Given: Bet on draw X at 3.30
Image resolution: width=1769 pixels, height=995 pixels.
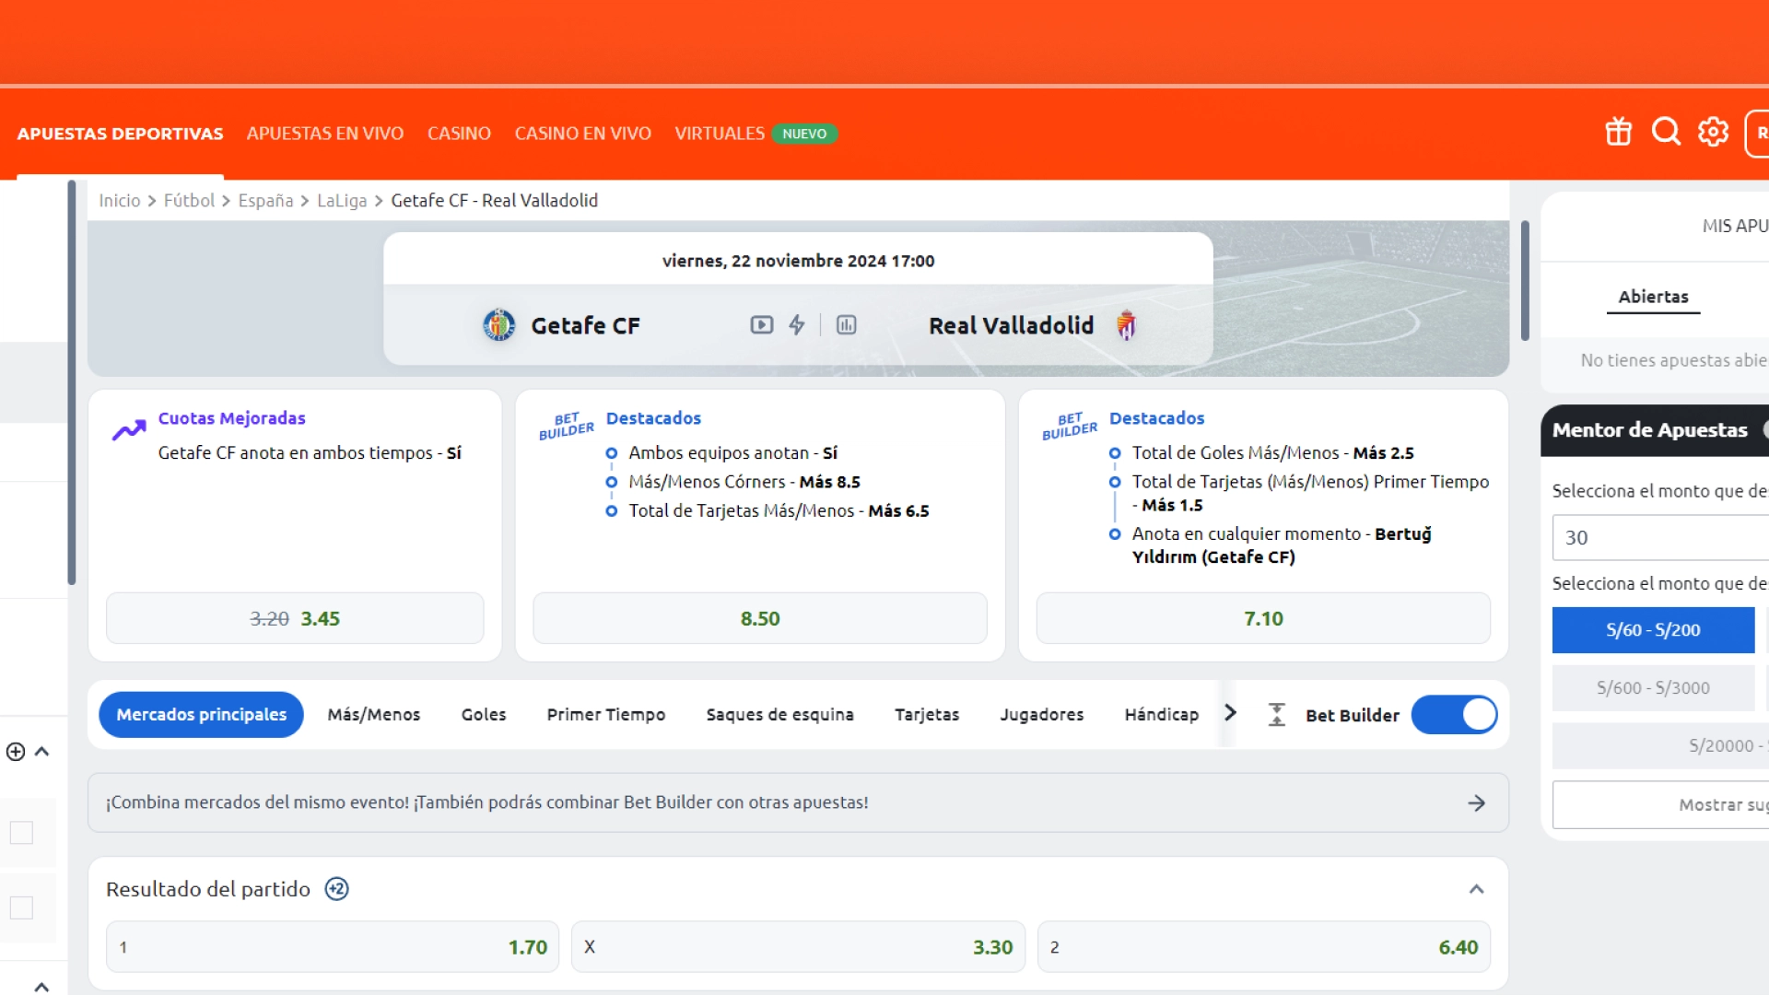Looking at the screenshot, I should (798, 947).
